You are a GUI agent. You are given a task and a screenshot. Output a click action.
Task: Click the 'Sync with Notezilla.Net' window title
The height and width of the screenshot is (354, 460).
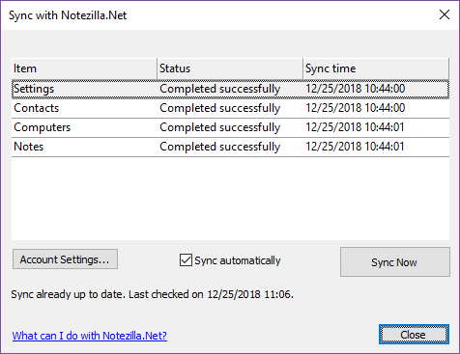[x=68, y=15]
